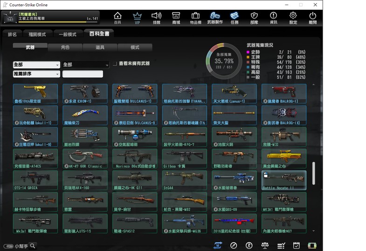366x251 pixels.
Task: Select the Gilboa 卡賓 weapon card
Action: [185, 159]
